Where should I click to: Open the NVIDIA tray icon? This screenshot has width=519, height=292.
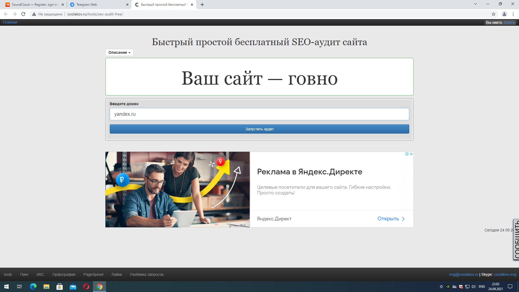[448, 287]
